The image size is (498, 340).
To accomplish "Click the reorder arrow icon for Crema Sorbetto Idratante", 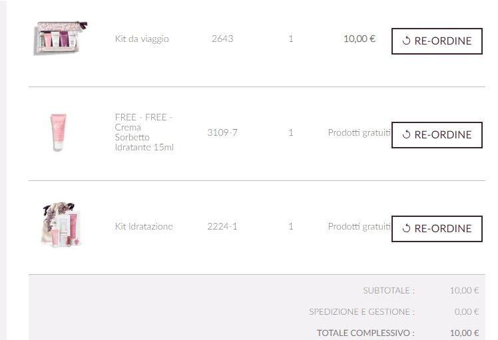I will point(406,134).
